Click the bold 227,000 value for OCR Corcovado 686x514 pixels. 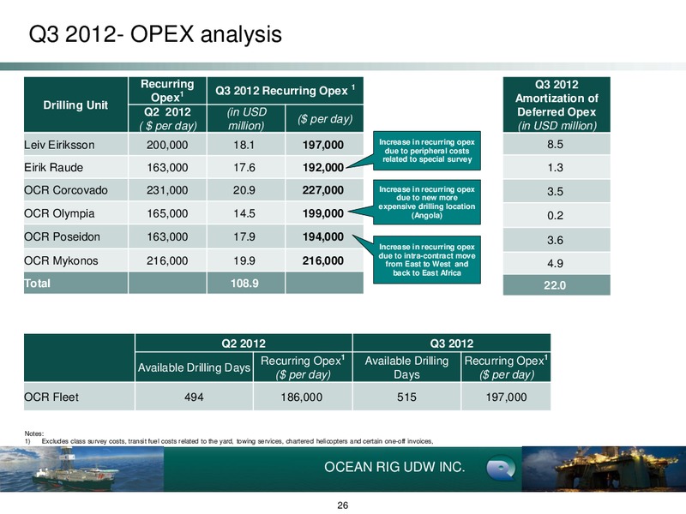click(323, 190)
